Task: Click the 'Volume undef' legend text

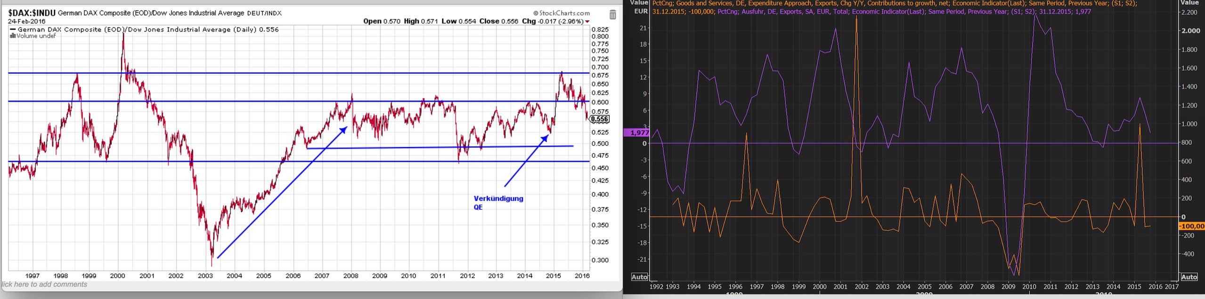Action: [36, 36]
